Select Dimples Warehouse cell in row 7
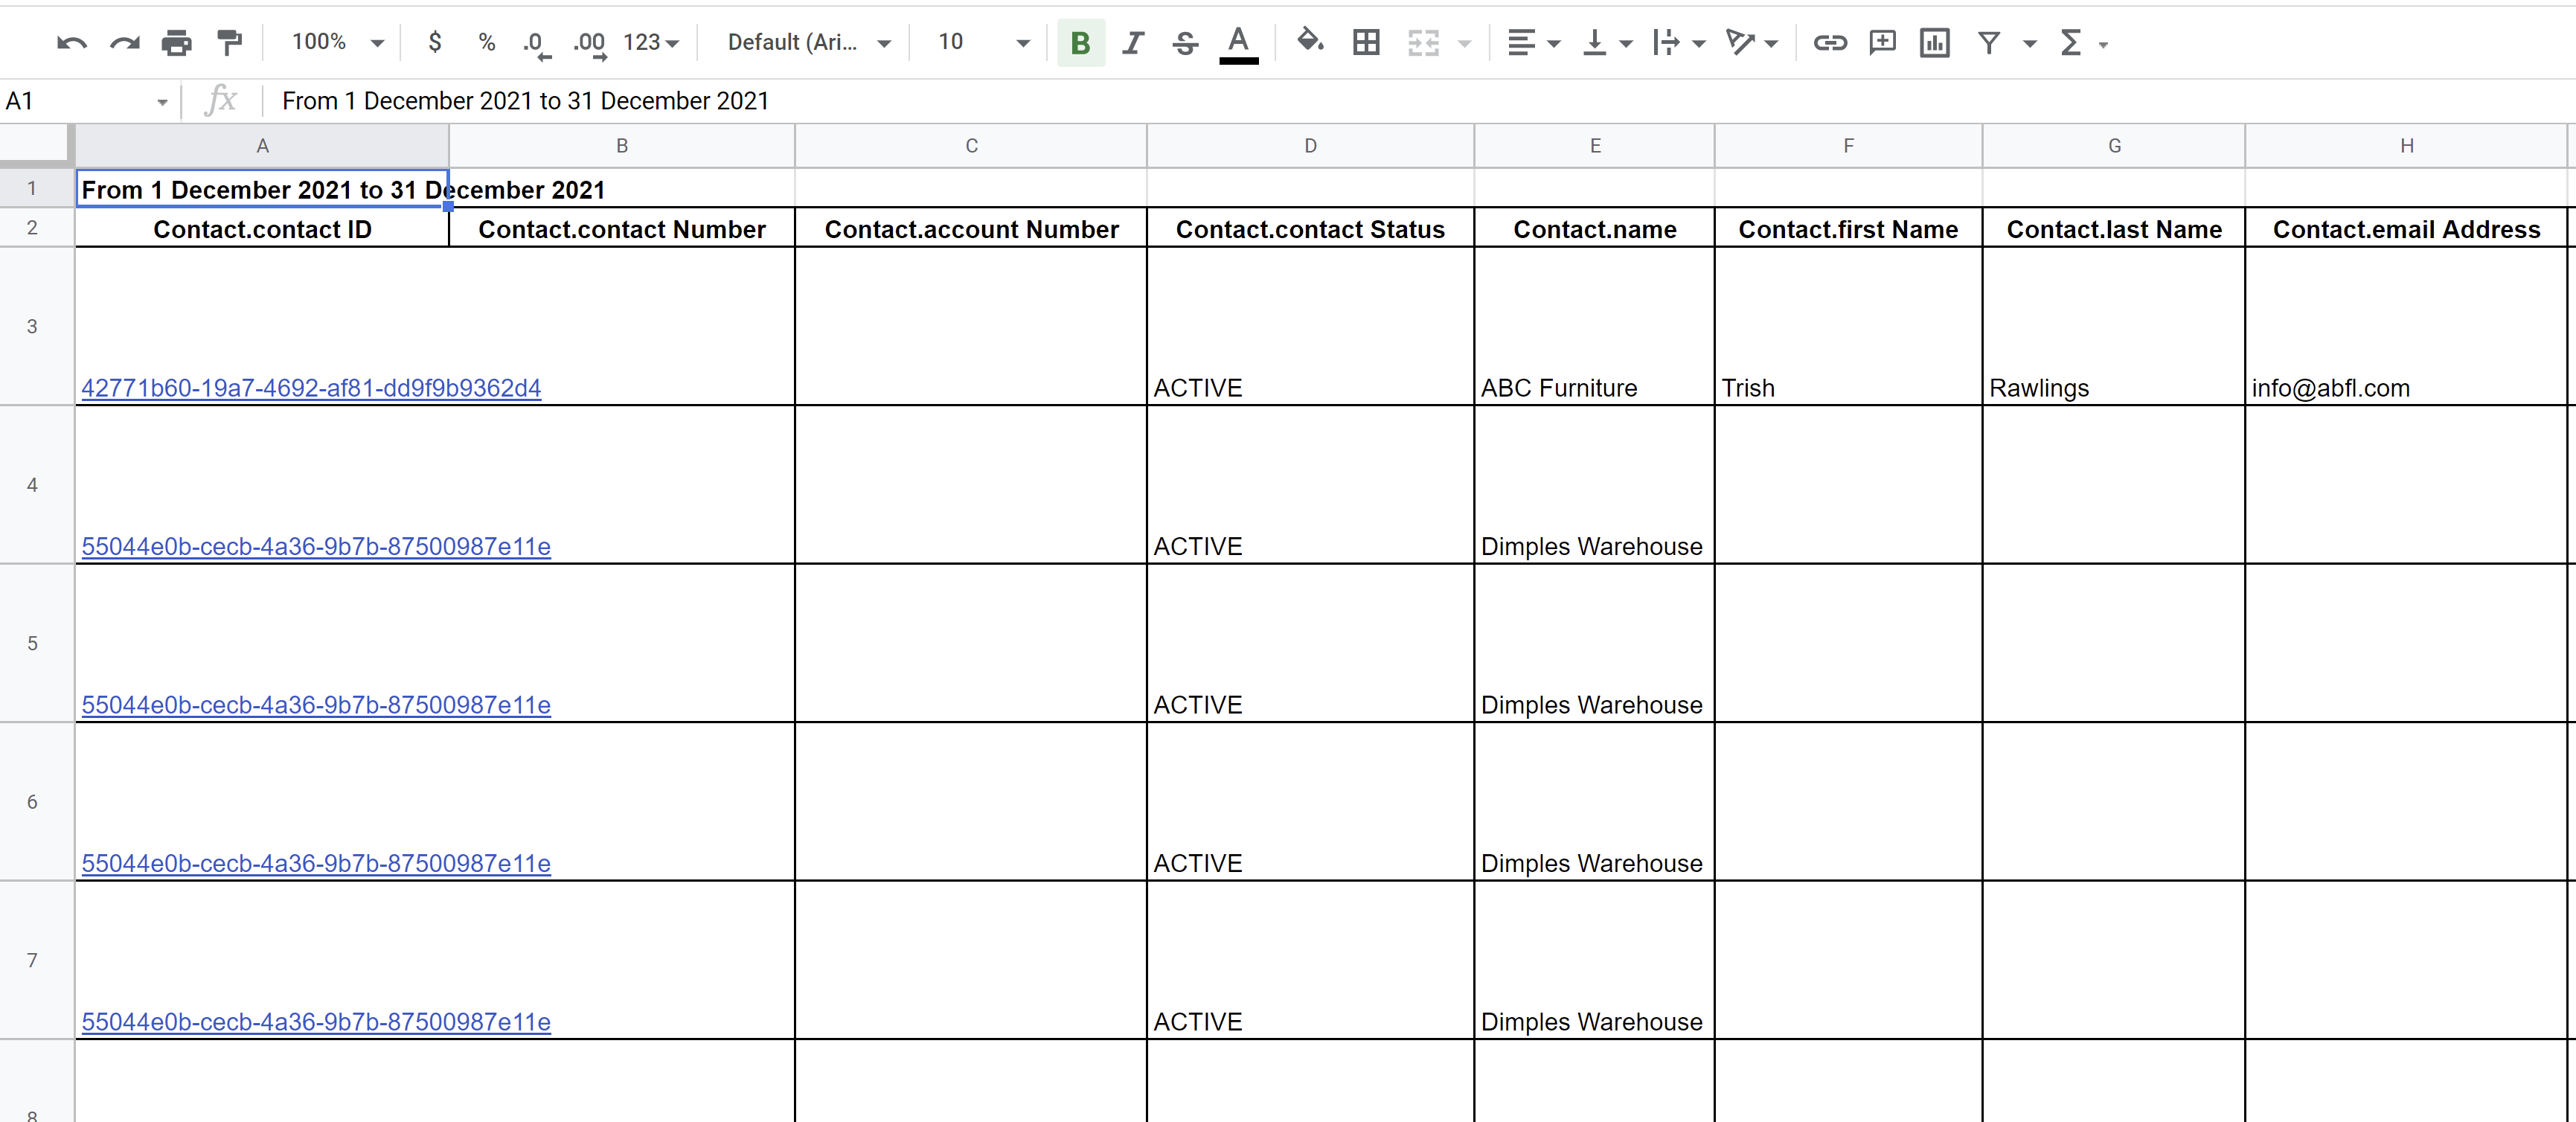The width and height of the screenshot is (2576, 1122). [1595, 960]
